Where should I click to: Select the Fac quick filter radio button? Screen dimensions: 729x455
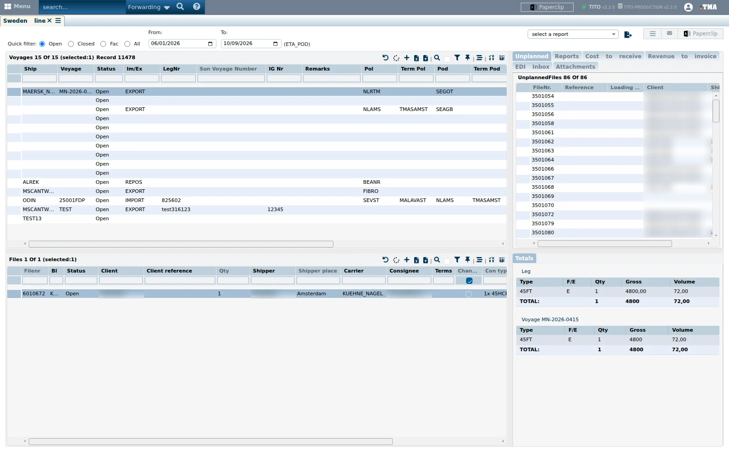click(x=103, y=44)
